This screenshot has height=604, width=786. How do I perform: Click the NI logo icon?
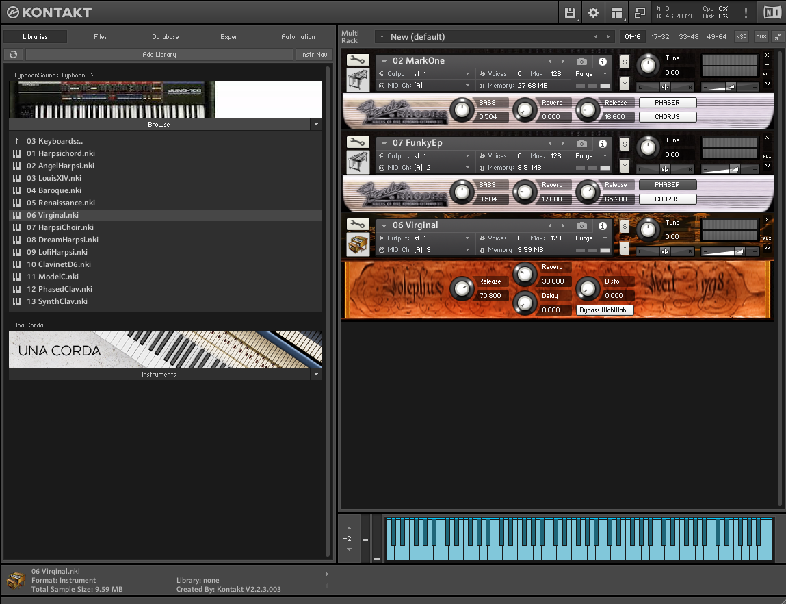click(x=772, y=12)
